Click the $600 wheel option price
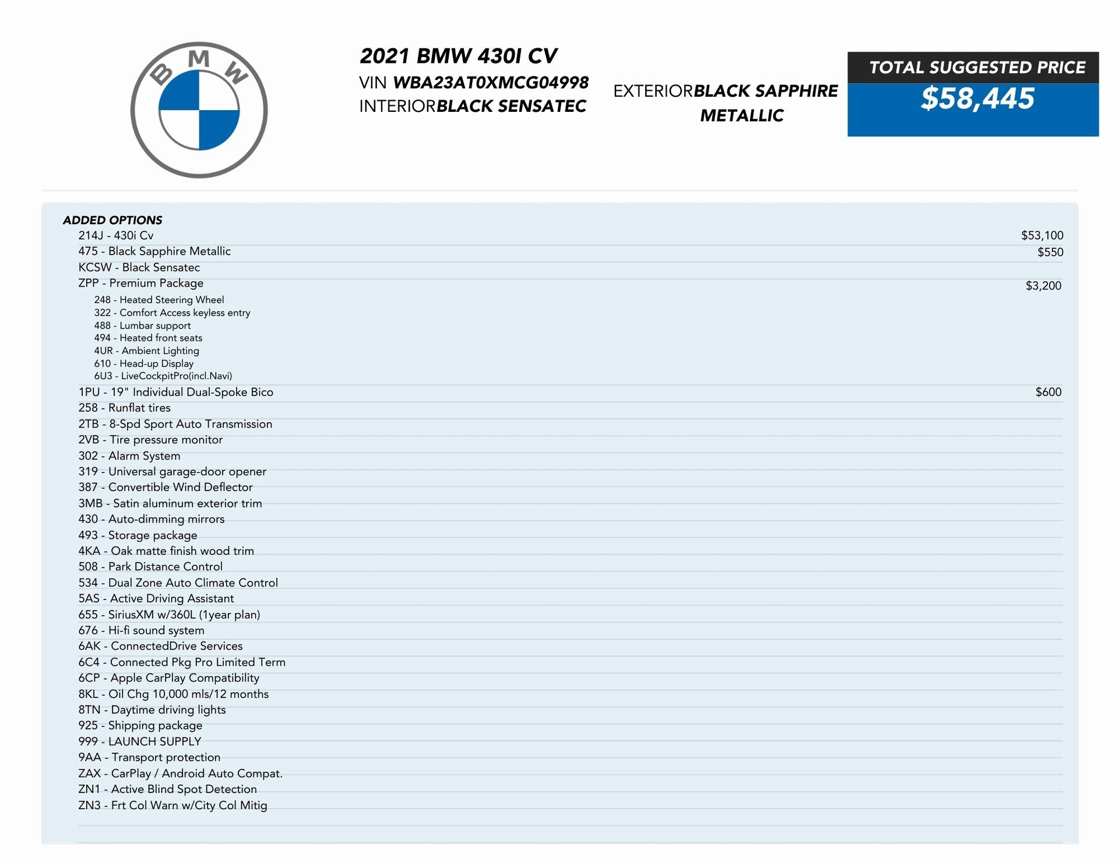This screenshot has height=864, width=1119. [1048, 392]
